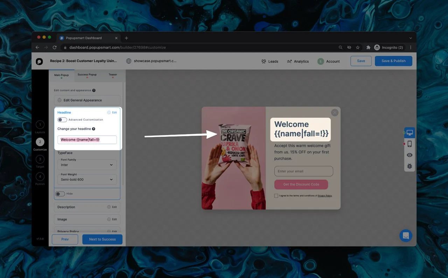Switch to mobile device preview icon
The height and width of the screenshot is (278, 448).
tap(409, 144)
